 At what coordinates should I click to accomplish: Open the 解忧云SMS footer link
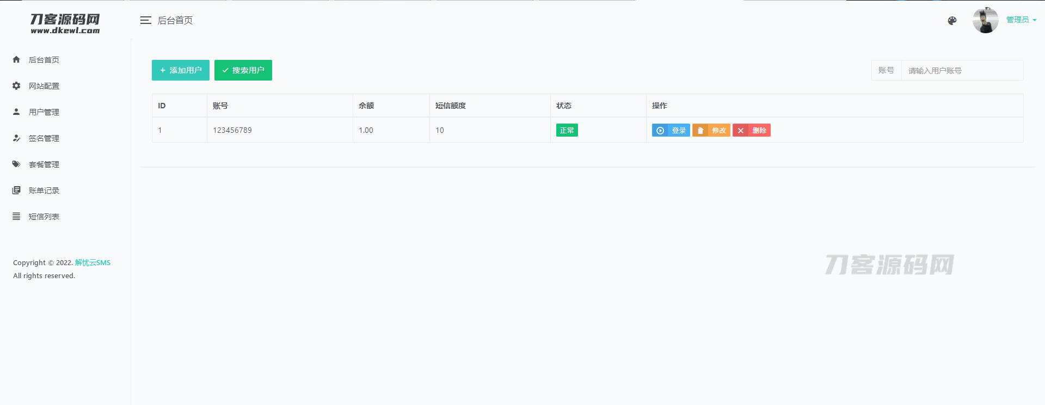coord(93,263)
